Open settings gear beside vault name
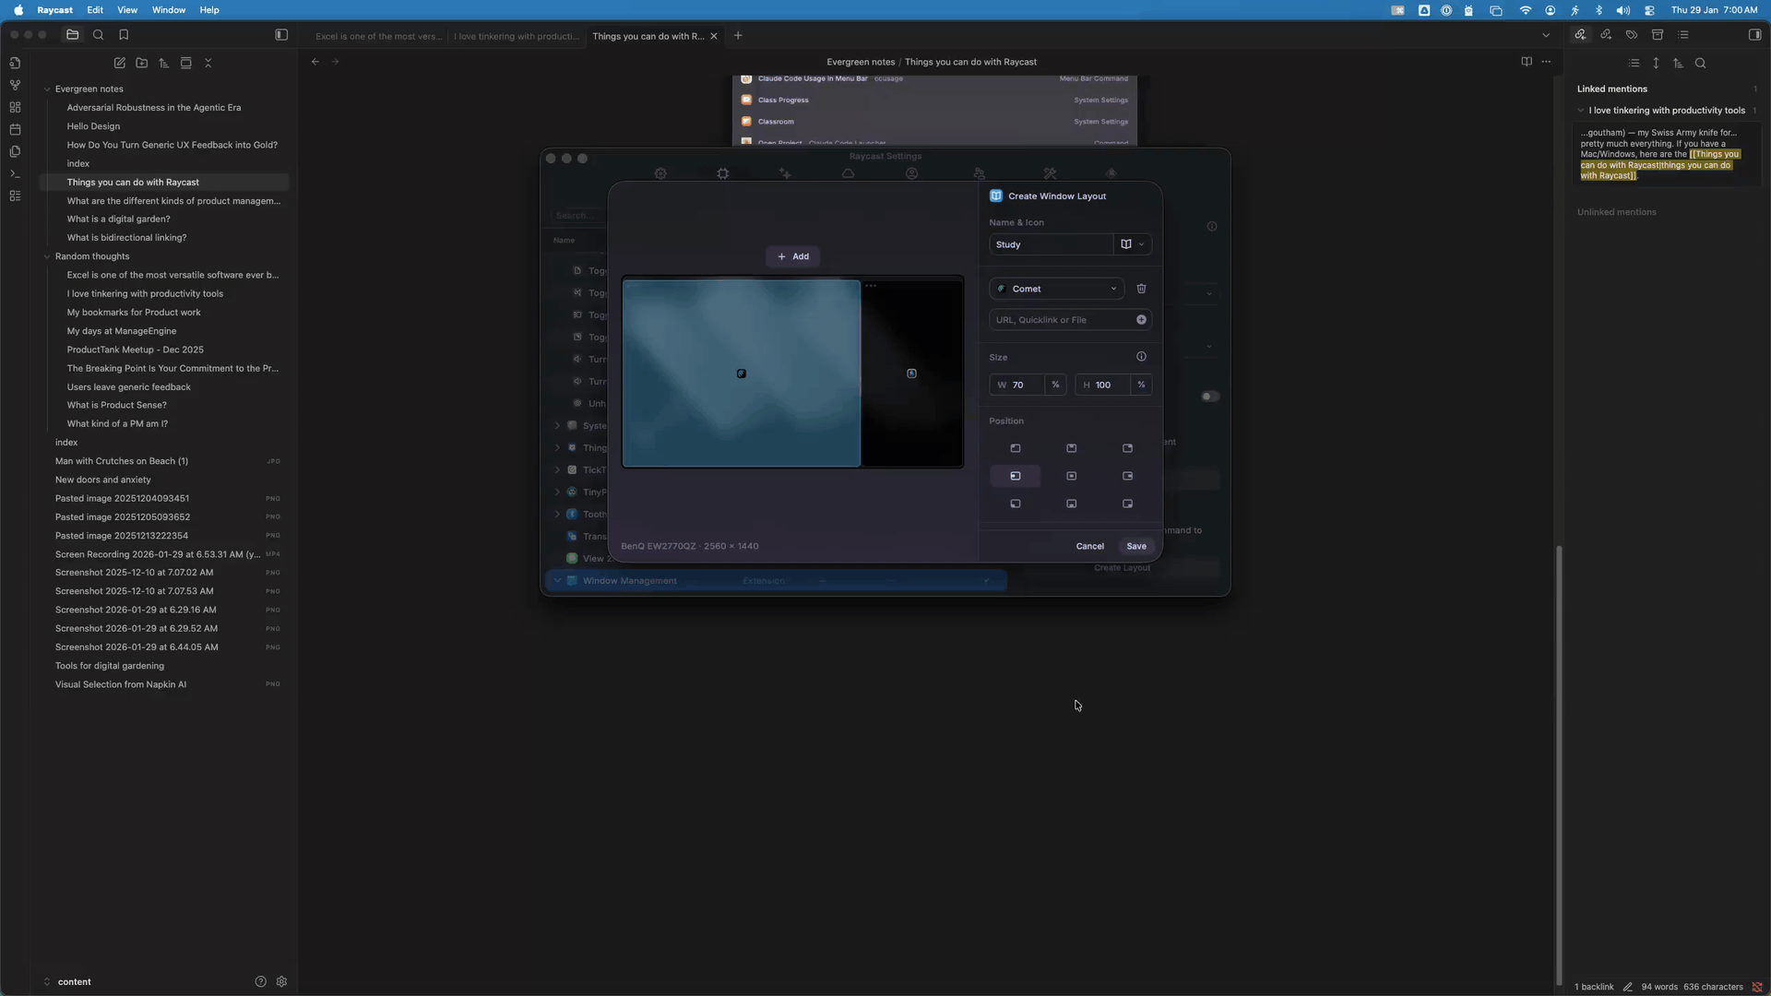1771x996 pixels. (x=281, y=981)
